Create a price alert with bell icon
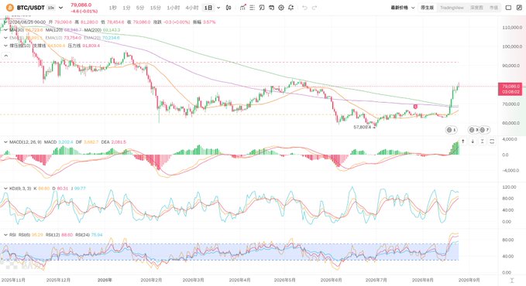 coord(291,8)
